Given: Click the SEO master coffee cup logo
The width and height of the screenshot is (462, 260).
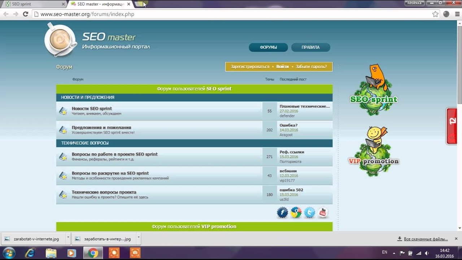Looking at the screenshot, I should pos(60,40).
